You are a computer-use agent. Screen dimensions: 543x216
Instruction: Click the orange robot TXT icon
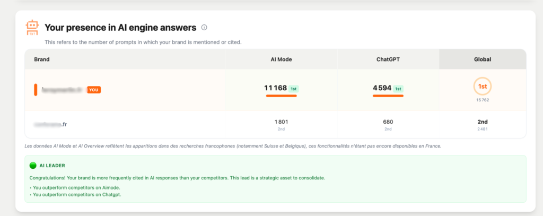(x=32, y=28)
